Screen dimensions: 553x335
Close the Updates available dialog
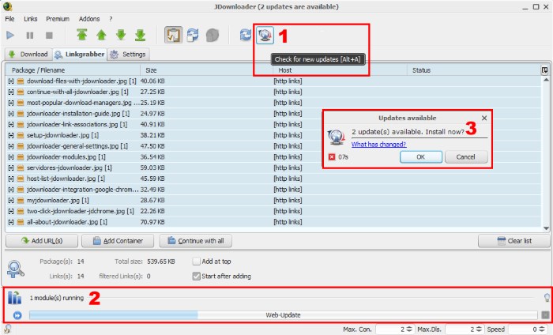(484, 119)
